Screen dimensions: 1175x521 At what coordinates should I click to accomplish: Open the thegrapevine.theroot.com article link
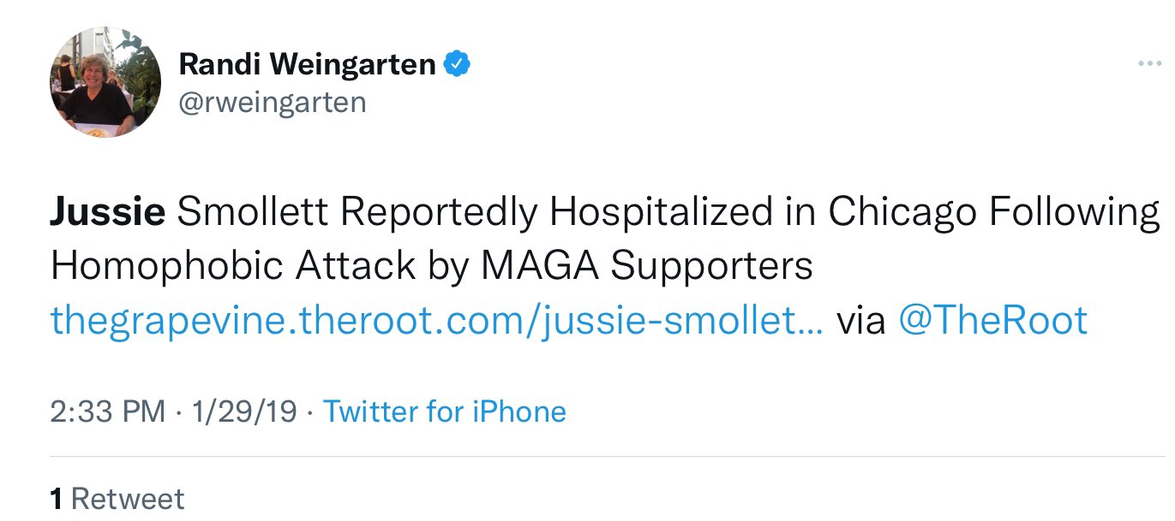[x=436, y=321]
